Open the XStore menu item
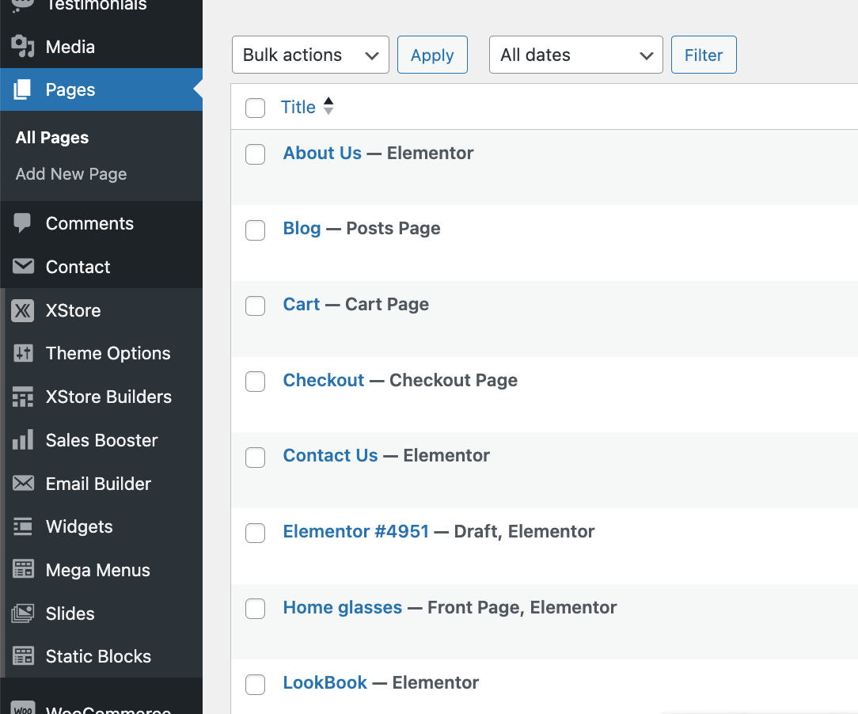The height and width of the screenshot is (714, 858). point(101,310)
